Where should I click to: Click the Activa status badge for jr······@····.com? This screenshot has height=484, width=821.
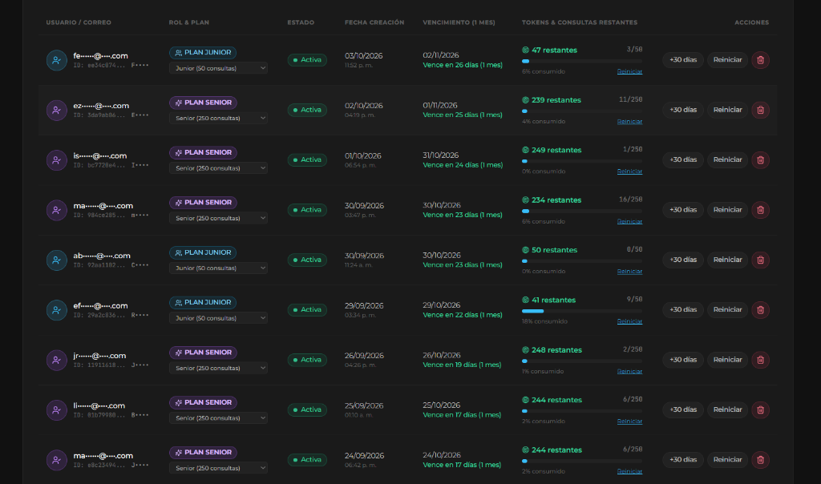pos(307,360)
